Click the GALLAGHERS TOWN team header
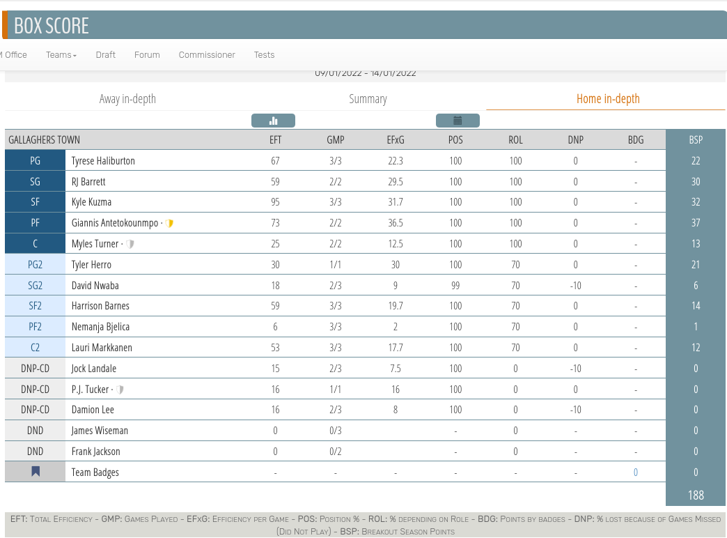The image size is (727, 538). tap(44, 140)
